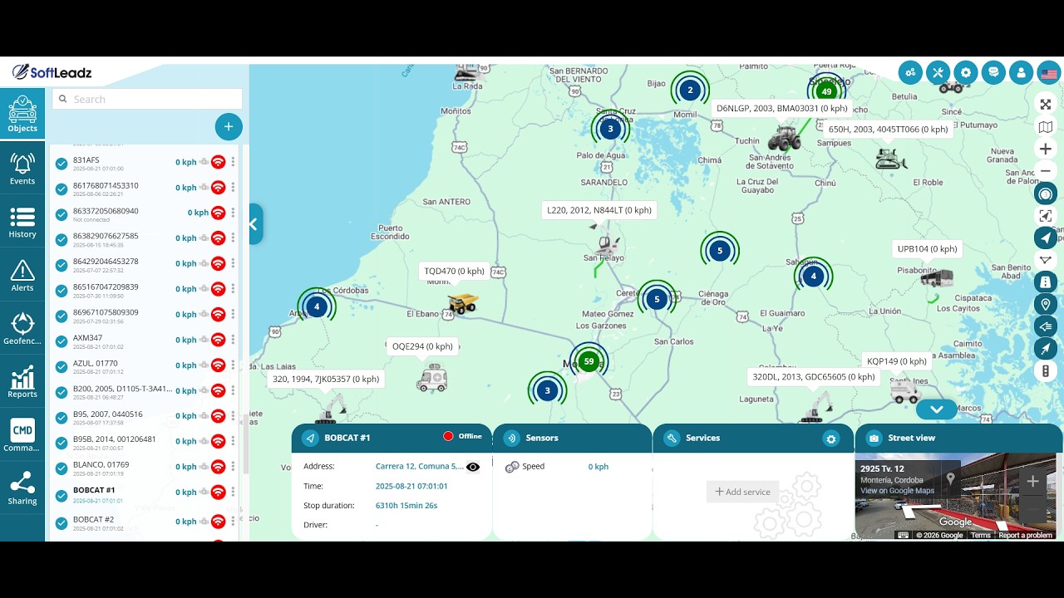
Task: Open the Reports section
Action: point(22,381)
